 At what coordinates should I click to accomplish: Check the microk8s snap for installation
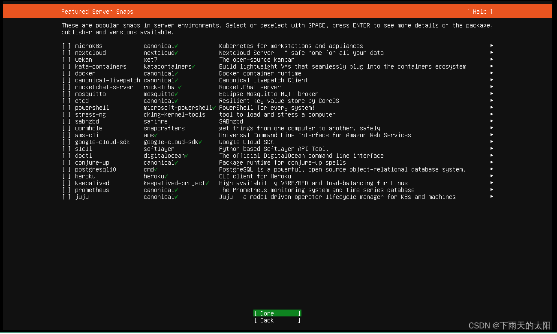coord(66,46)
